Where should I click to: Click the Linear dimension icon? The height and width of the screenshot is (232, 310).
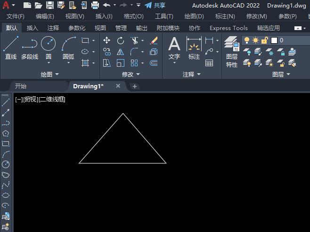pyautogui.click(x=209, y=40)
